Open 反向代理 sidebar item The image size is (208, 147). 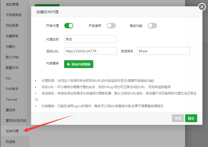(x=12, y=131)
